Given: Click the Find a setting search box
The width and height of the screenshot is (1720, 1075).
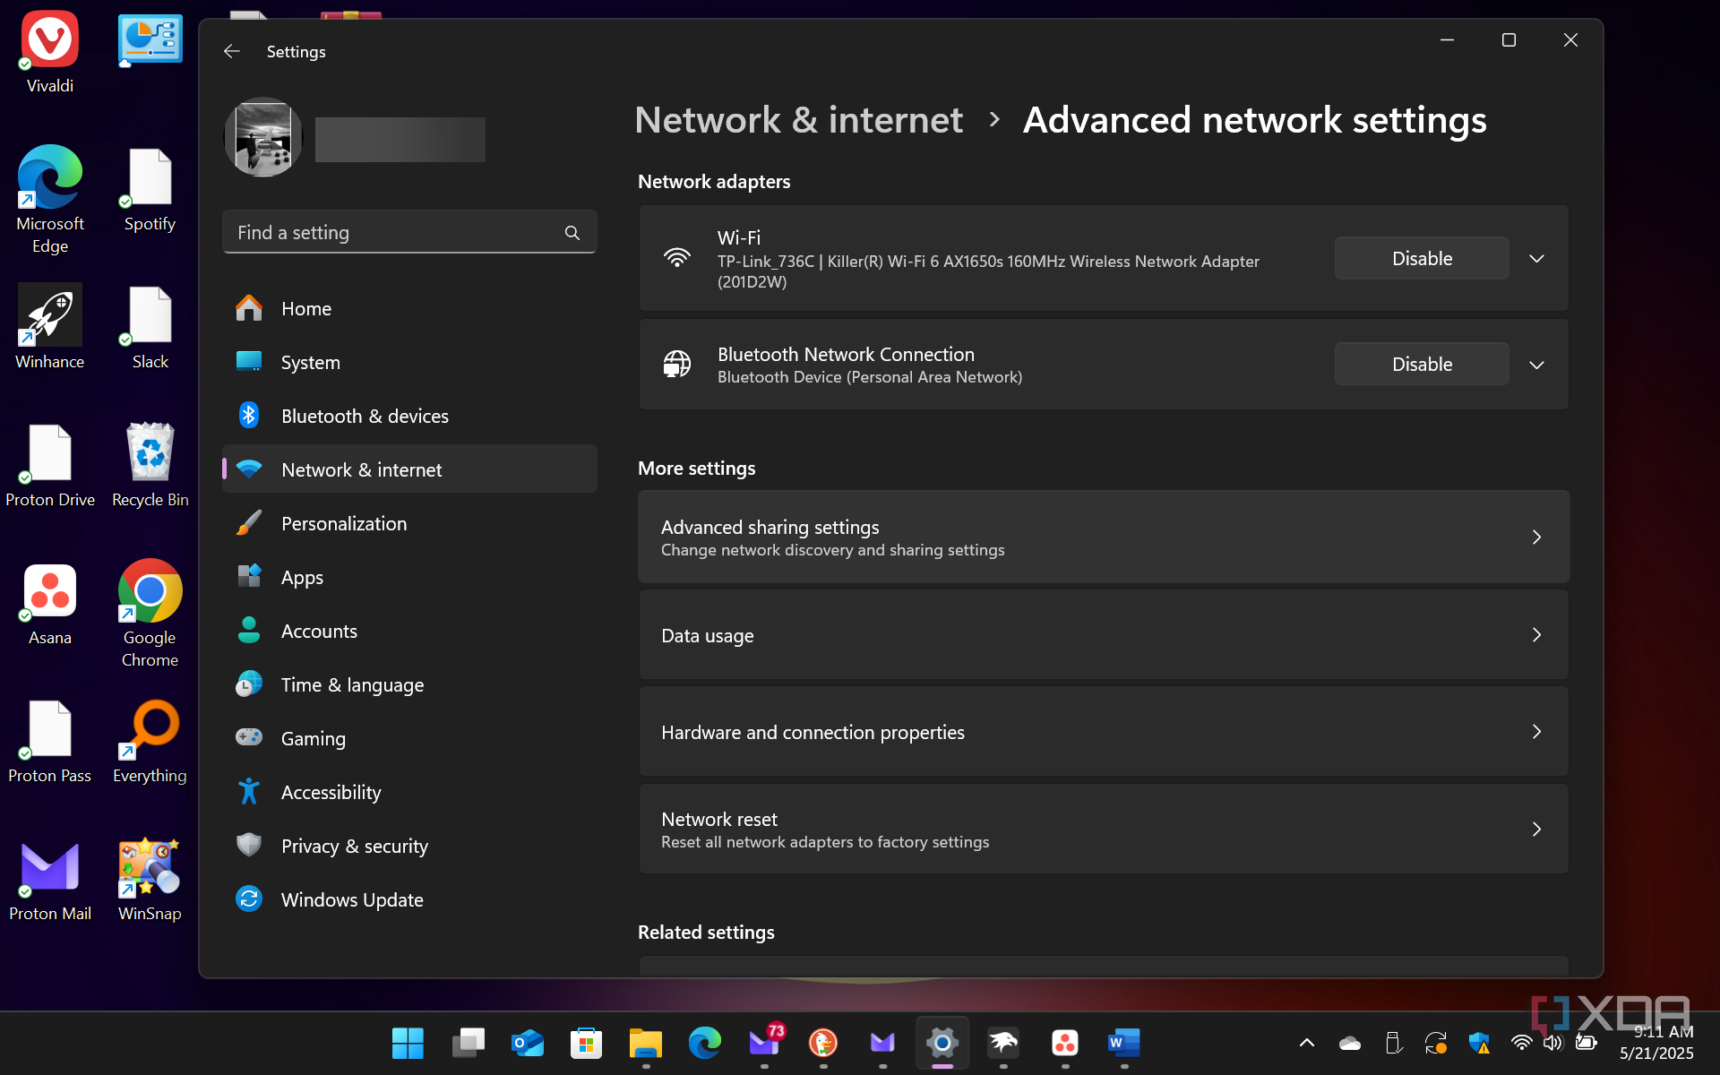Looking at the screenshot, I should 409,233.
